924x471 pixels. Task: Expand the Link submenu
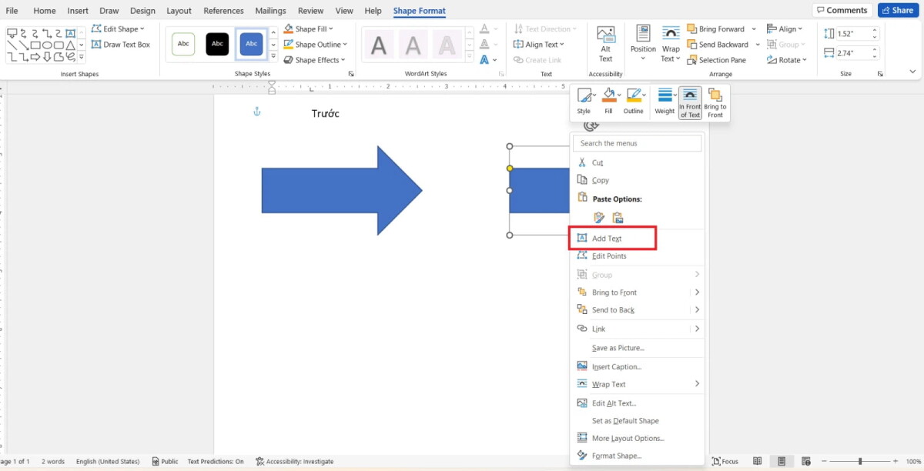coord(697,329)
